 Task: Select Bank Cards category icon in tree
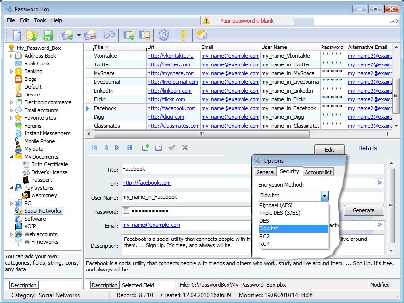(18, 64)
